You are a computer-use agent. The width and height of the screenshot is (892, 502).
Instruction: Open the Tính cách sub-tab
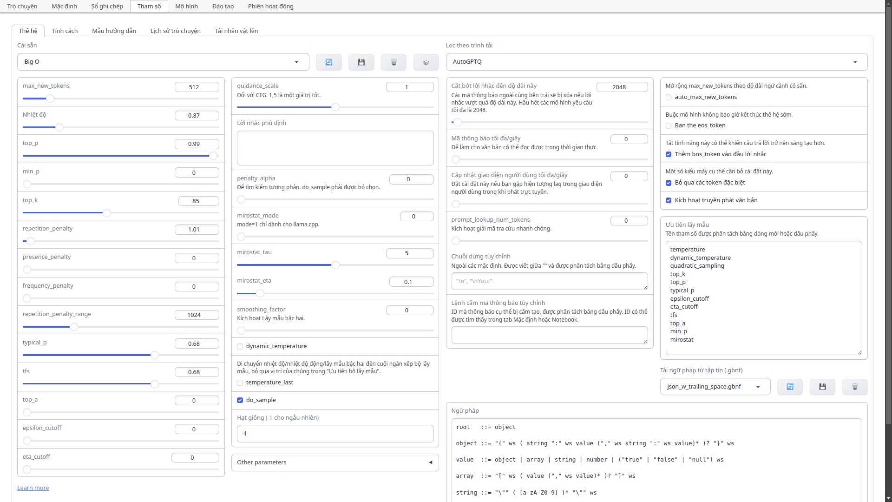(x=65, y=31)
